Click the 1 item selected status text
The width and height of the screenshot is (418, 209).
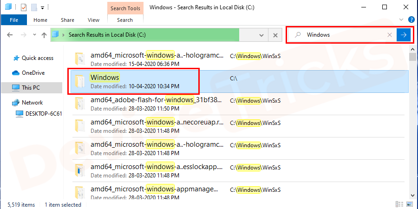click(63, 205)
